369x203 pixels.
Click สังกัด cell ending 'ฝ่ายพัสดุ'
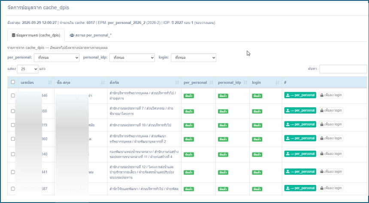[144, 189]
